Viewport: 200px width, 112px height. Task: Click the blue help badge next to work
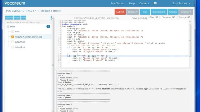pyautogui.click(x=48, y=26)
